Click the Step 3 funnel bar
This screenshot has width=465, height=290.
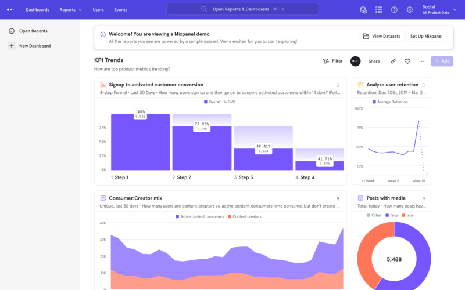point(263,159)
